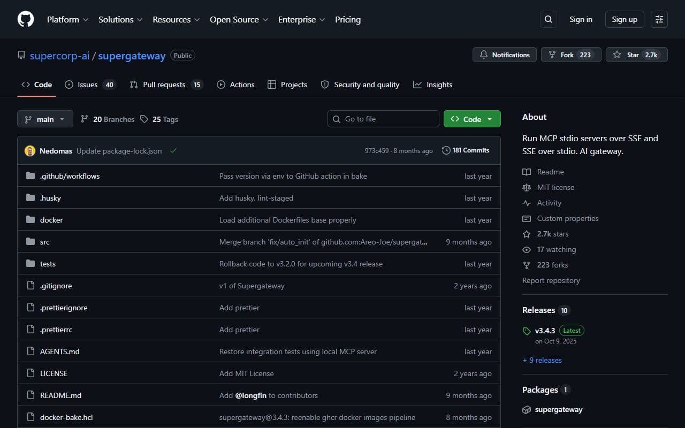Image resolution: width=685 pixels, height=428 pixels.
Task: Open the supercorp-ai owner link
Action: [x=59, y=56]
